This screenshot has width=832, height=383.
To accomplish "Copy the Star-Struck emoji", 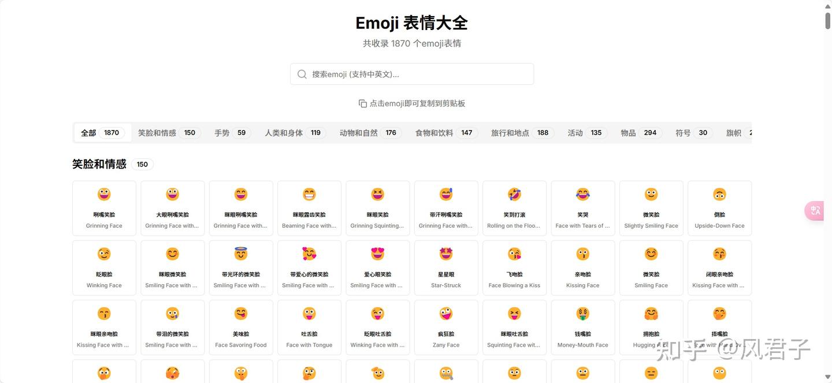I will [x=445, y=267].
